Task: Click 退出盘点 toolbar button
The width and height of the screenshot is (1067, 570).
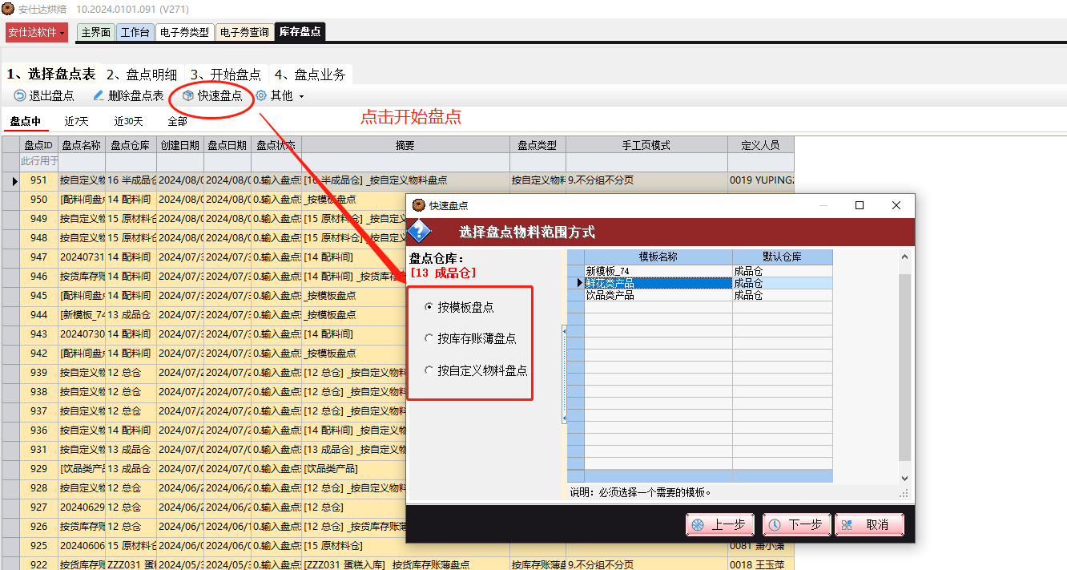Action: pyautogui.click(x=44, y=96)
